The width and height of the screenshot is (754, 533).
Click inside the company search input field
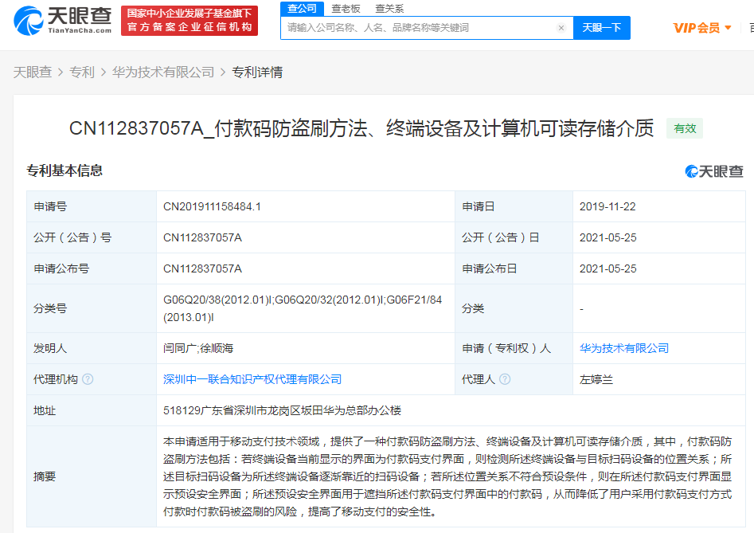point(414,27)
